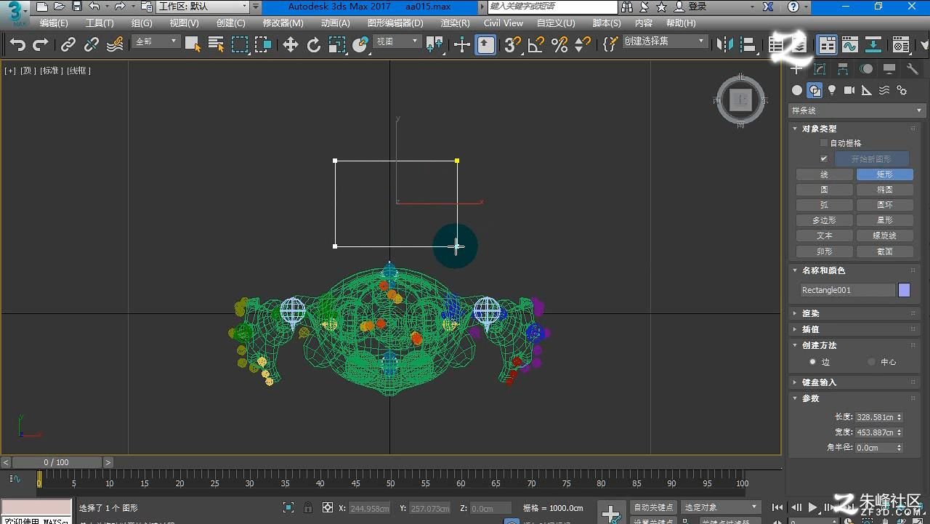Open reference coordinate system dropdown 视图
Screen dimensions: 930x524
[x=397, y=41]
